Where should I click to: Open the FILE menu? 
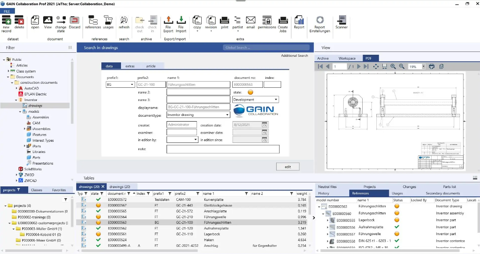click(x=8, y=11)
